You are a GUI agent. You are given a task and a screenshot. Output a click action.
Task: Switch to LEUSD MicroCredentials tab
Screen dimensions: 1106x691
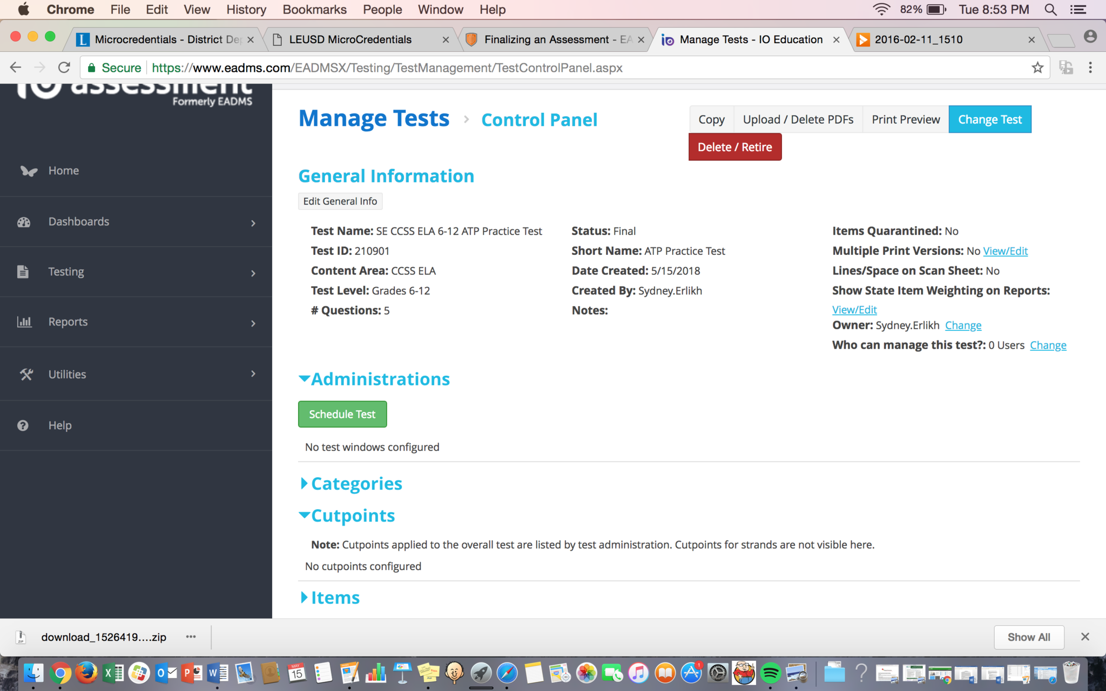(350, 39)
